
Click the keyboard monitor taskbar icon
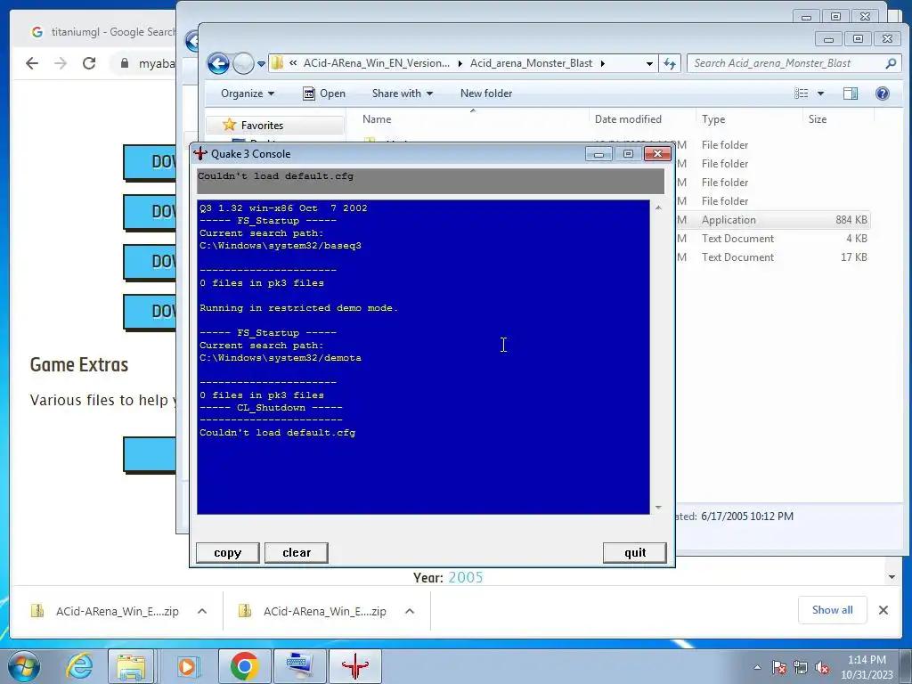[299, 666]
